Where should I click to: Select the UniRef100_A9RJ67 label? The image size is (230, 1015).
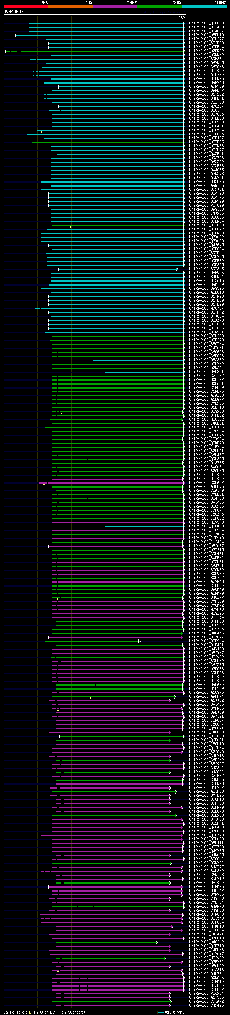[206, 138]
